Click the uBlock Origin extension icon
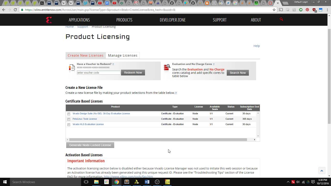Image resolution: width=331 pixels, height=186 pixels. (x=314, y=10)
